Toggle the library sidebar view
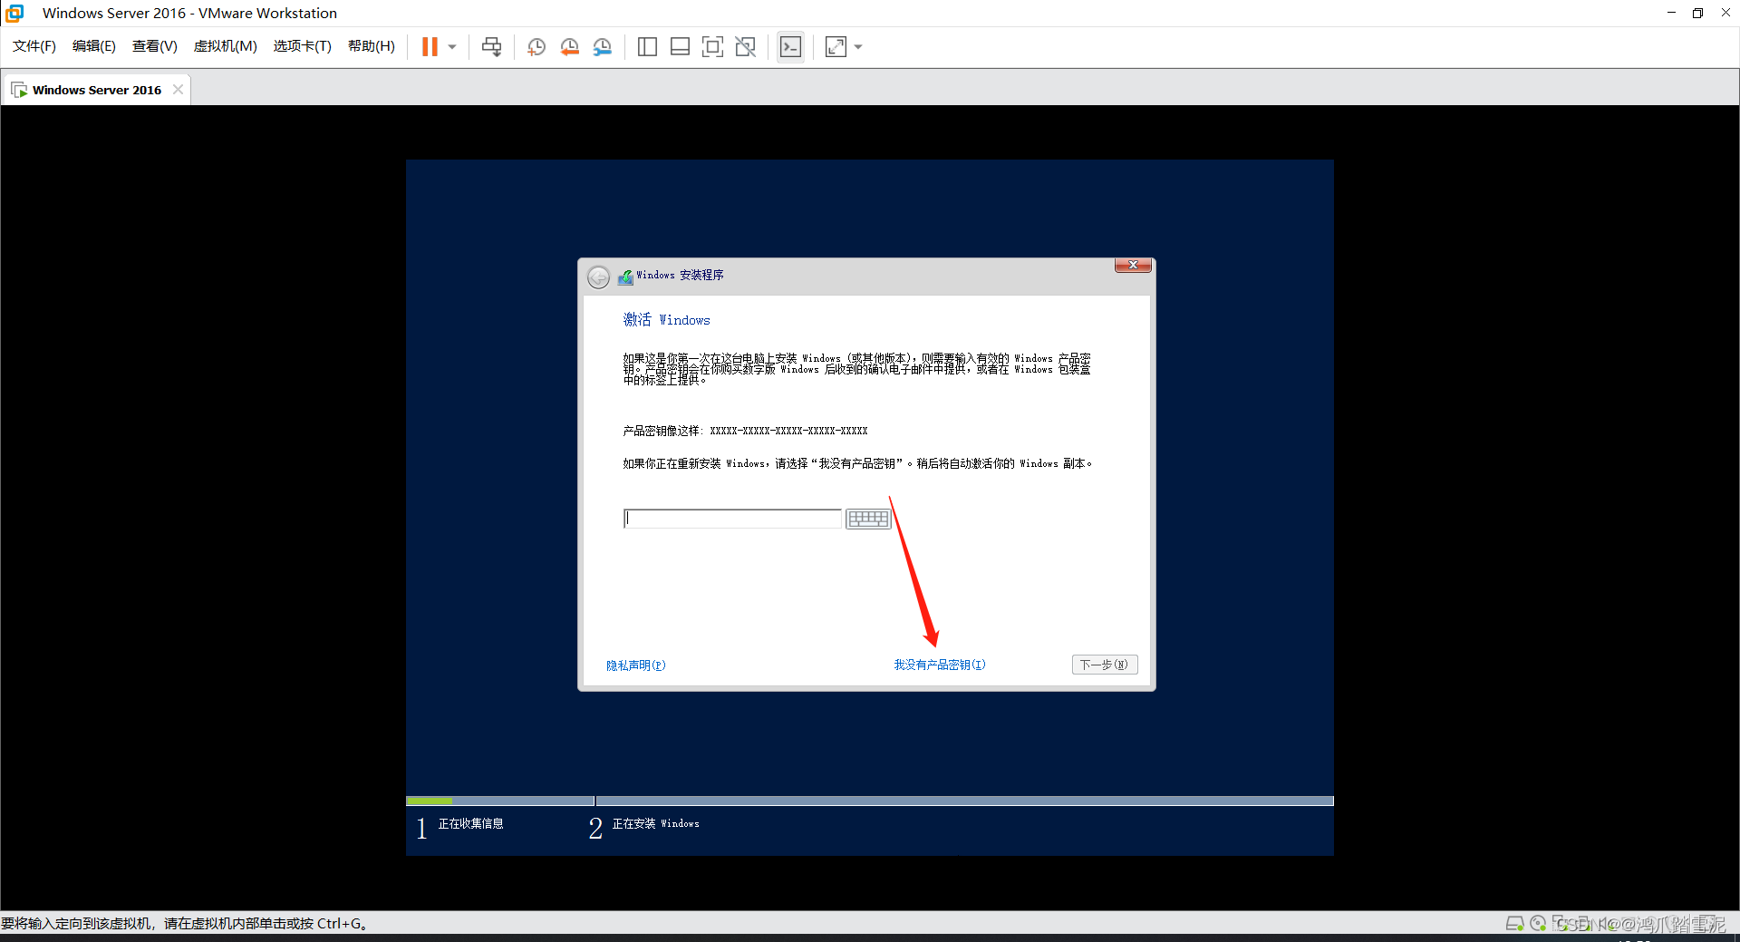The width and height of the screenshot is (1740, 942). tap(647, 46)
